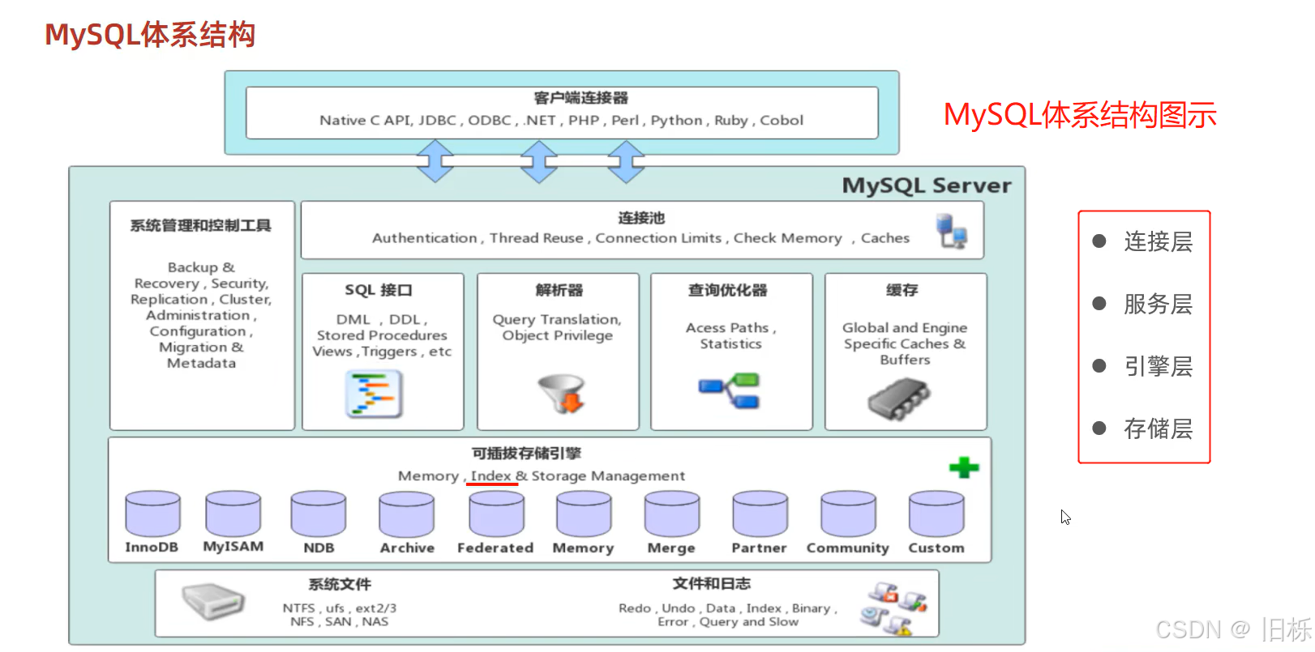The height and width of the screenshot is (652, 1315).
Task: Click the '文件和日志' heading
Action: tap(712, 583)
